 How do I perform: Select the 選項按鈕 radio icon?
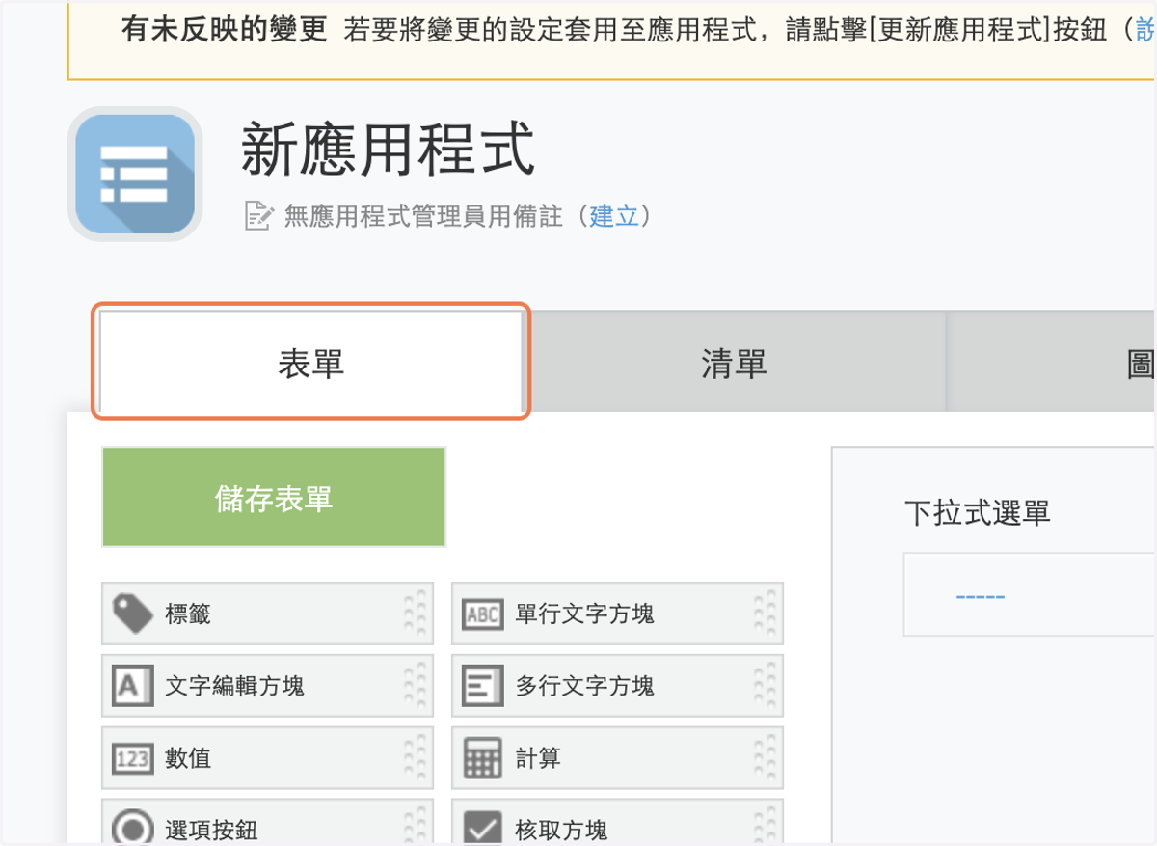(x=132, y=829)
